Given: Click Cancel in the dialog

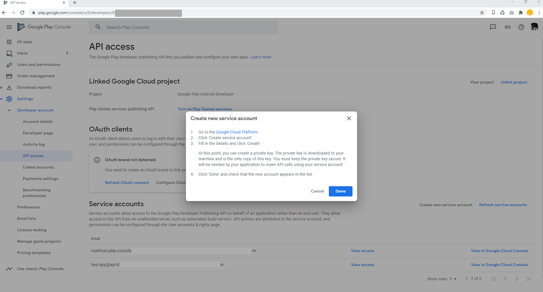Looking at the screenshot, I should coord(317,191).
